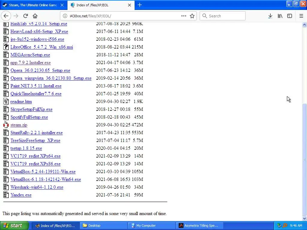Image resolution: width=307 pixels, height=230 pixels.
Task: Toggle the sidebar view
Action: 290,16
